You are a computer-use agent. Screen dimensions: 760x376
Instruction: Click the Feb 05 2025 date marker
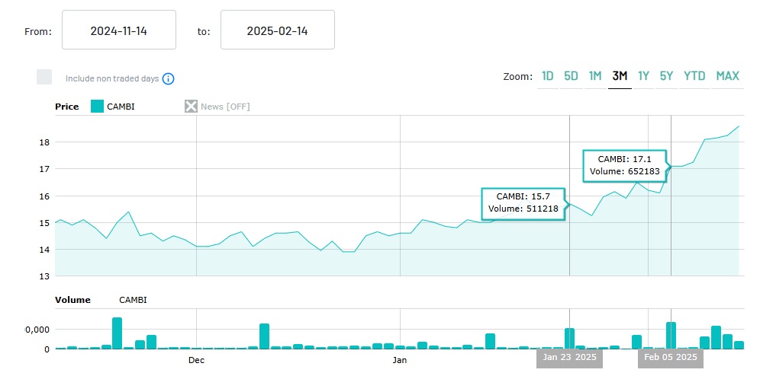(671, 357)
